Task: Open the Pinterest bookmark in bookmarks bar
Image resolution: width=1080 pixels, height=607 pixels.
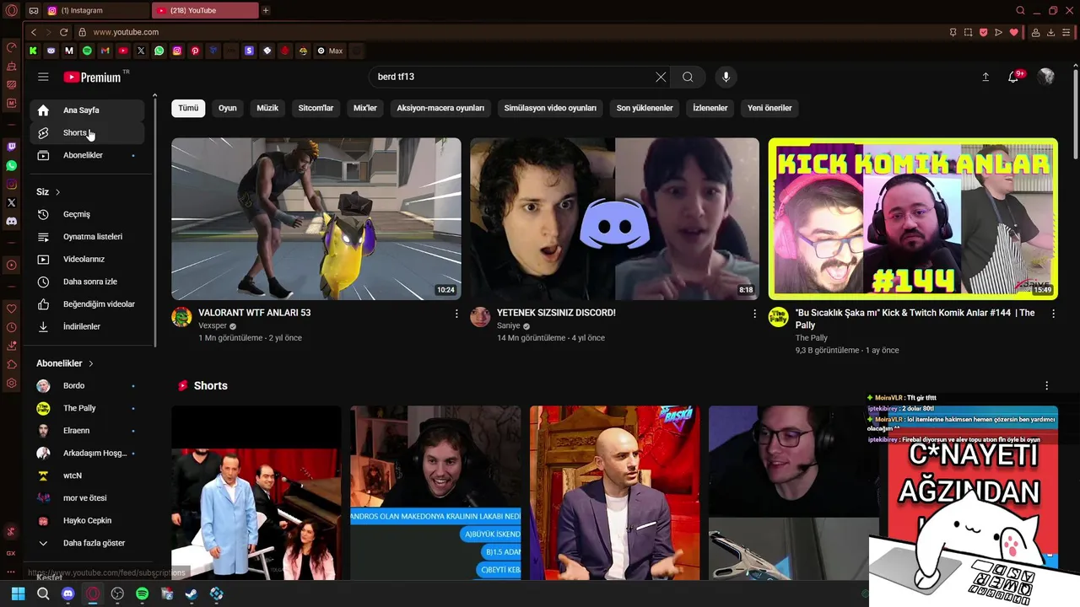Action: click(195, 51)
